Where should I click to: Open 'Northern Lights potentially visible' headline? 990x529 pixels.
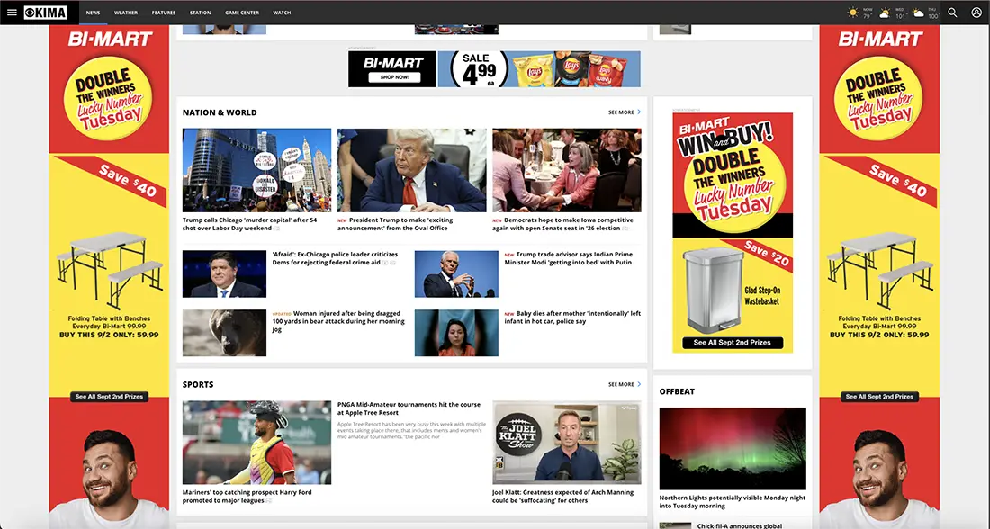(x=733, y=502)
